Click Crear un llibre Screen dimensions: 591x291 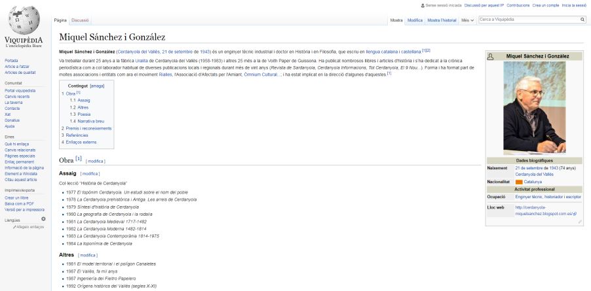(x=16, y=197)
